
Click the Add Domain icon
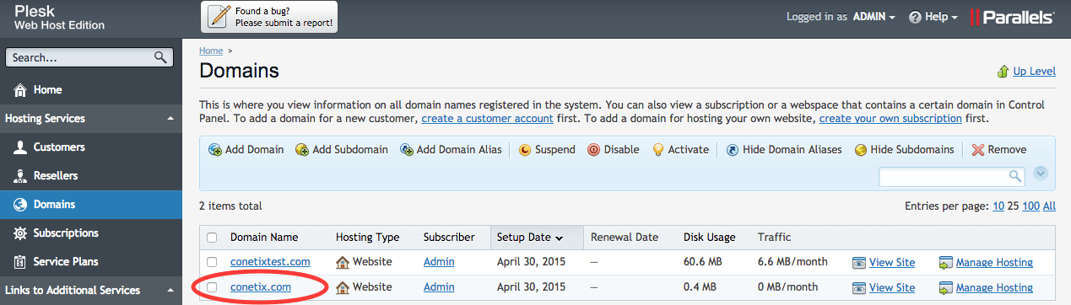215,150
